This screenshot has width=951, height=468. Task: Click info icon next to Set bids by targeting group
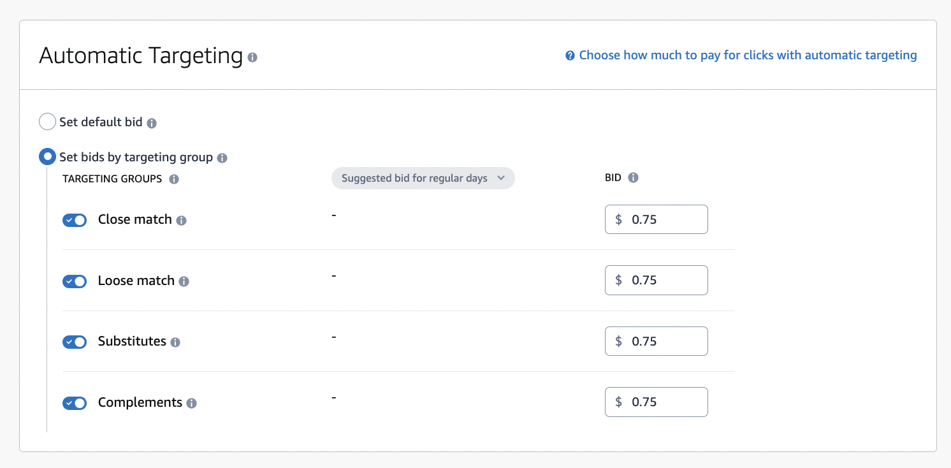(x=222, y=158)
